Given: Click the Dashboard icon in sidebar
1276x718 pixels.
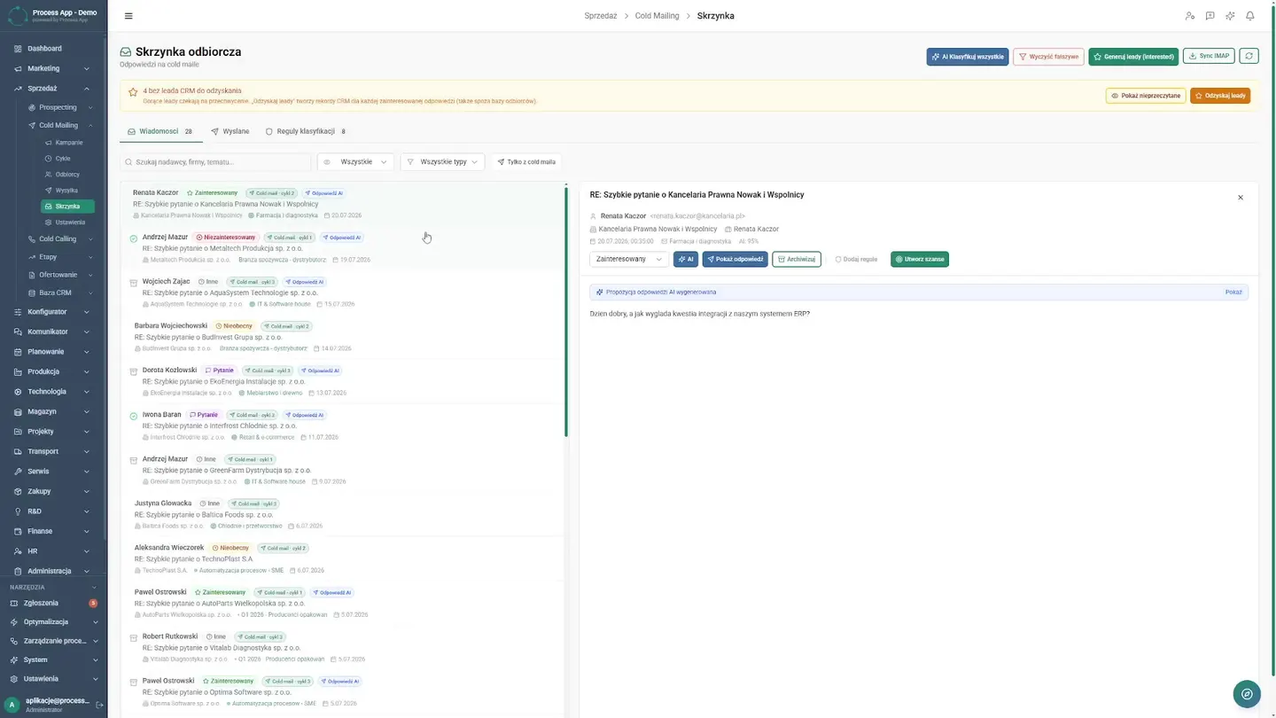Looking at the screenshot, I should pyautogui.click(x=18, y=49).
